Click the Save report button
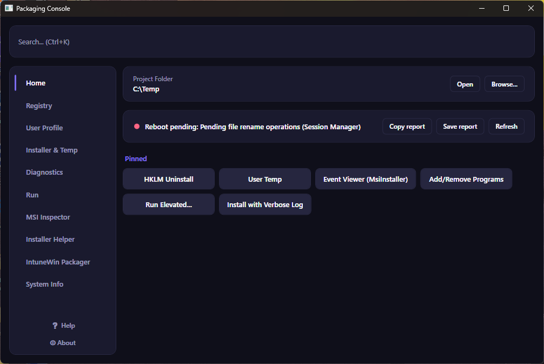 tap(460, 127)
